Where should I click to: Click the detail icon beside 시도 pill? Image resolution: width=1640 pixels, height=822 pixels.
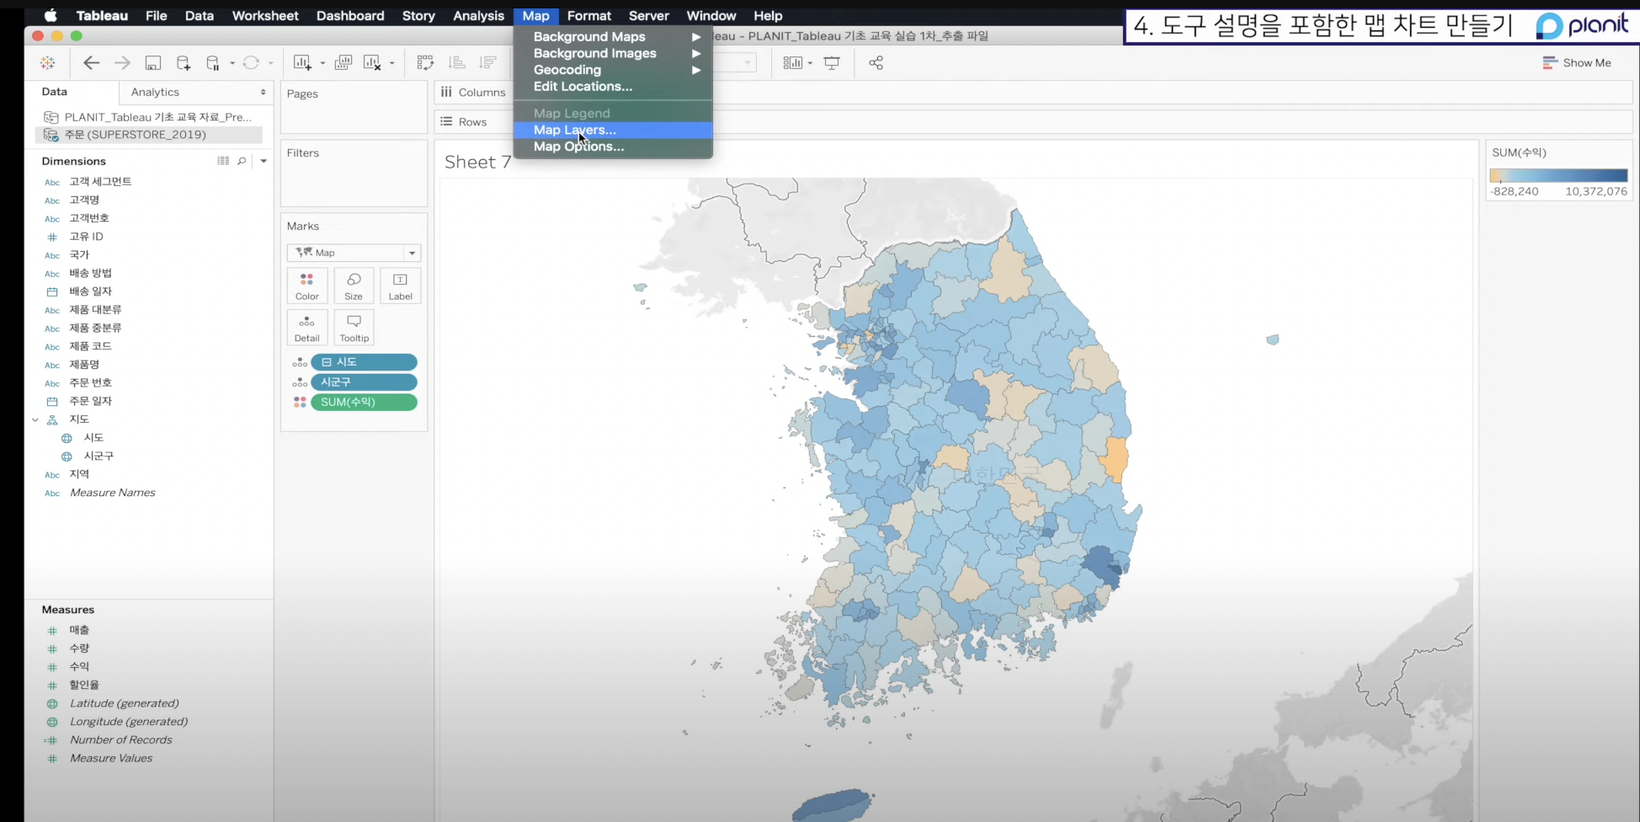pyautogui.click(x=300, y=363)
